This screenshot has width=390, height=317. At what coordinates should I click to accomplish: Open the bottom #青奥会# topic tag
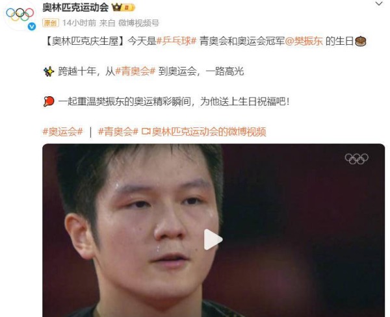click(118, 131)
